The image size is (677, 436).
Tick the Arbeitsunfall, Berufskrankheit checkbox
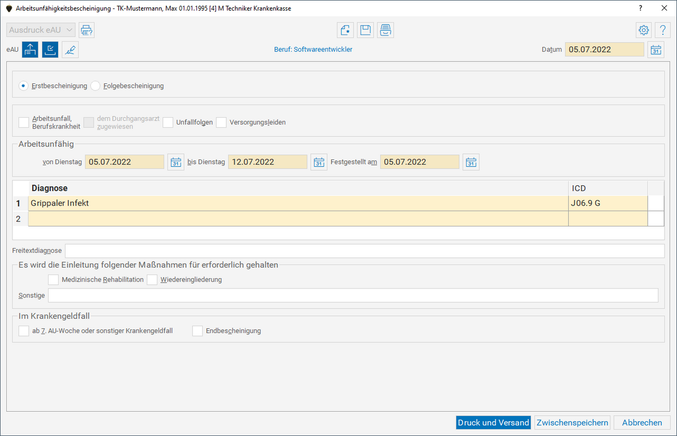click(x=24, y=122)
